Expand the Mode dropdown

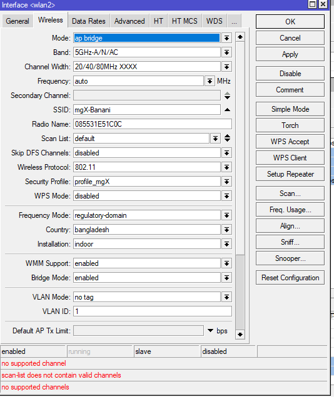click(x=226, y=38)
